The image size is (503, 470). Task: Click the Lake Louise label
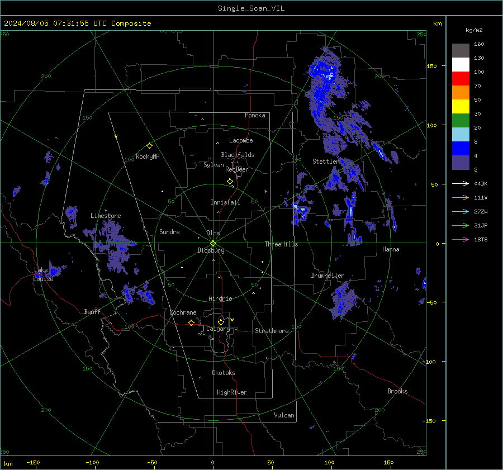point(43,274)
